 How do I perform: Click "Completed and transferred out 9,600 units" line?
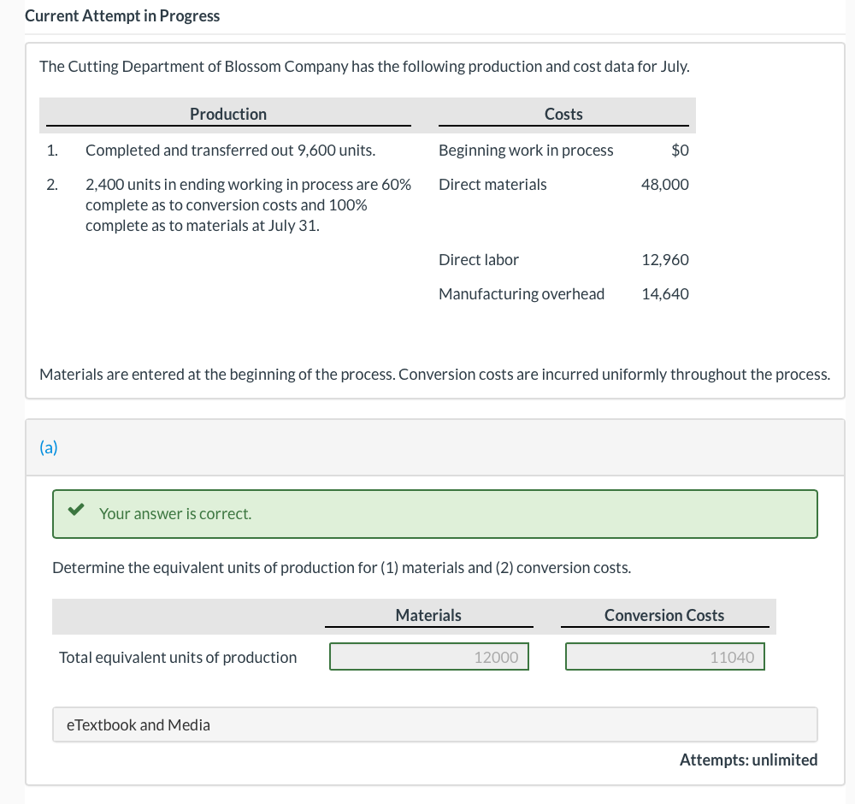tap(230, 151)
